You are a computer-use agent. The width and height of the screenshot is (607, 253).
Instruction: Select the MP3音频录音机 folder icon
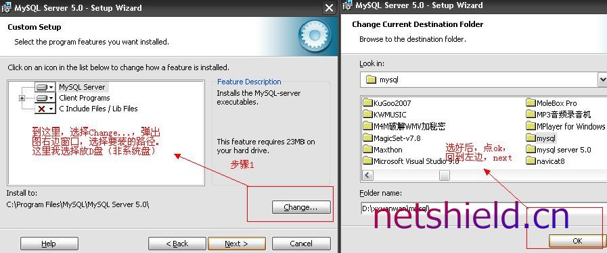[531, 115]
